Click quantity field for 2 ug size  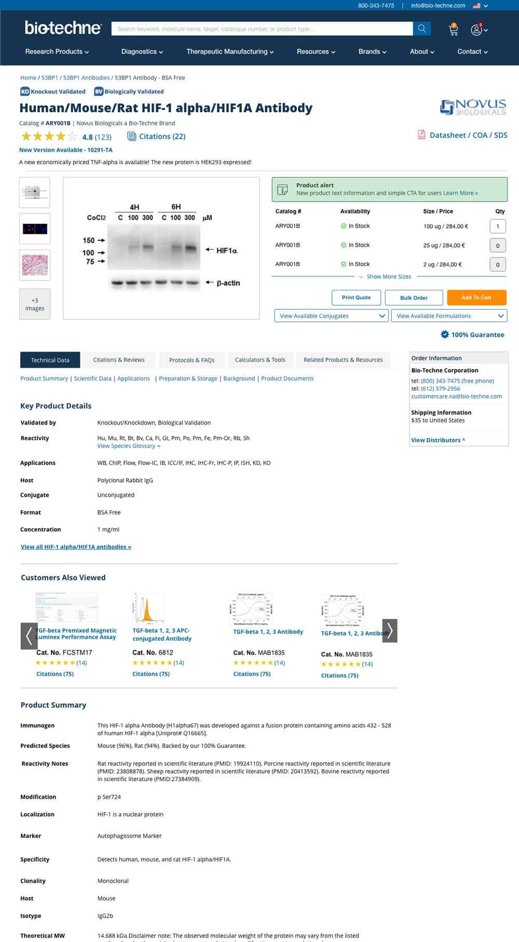coord(498,264)
